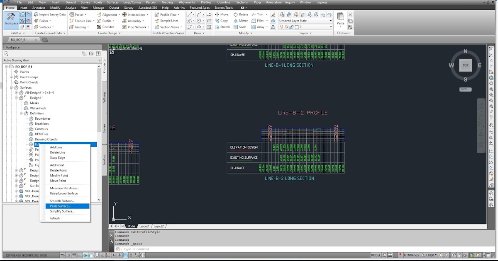The width and height of the screenshot is (498, 261).
Task: Select the Stretch tool
Action: (217, 27)
